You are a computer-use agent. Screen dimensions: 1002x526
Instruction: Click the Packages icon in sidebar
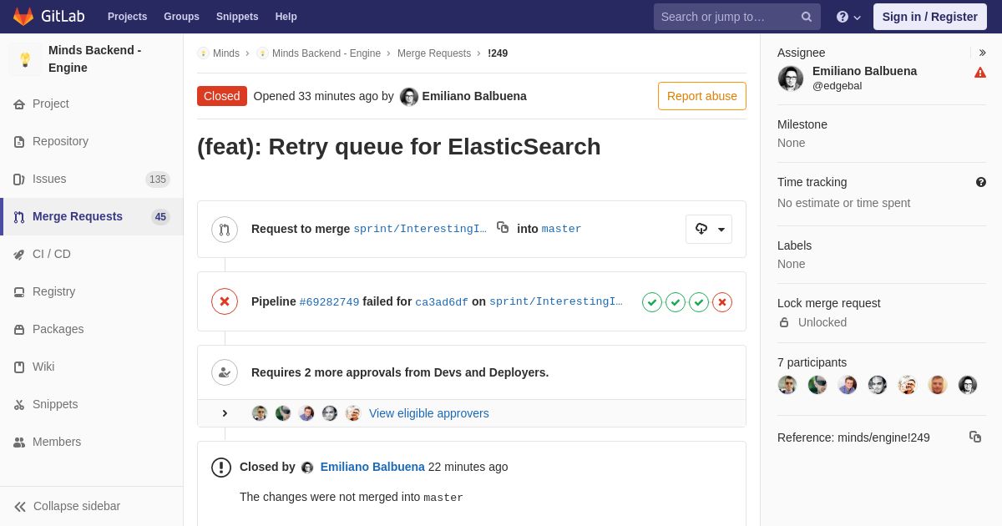coord(19,330)
